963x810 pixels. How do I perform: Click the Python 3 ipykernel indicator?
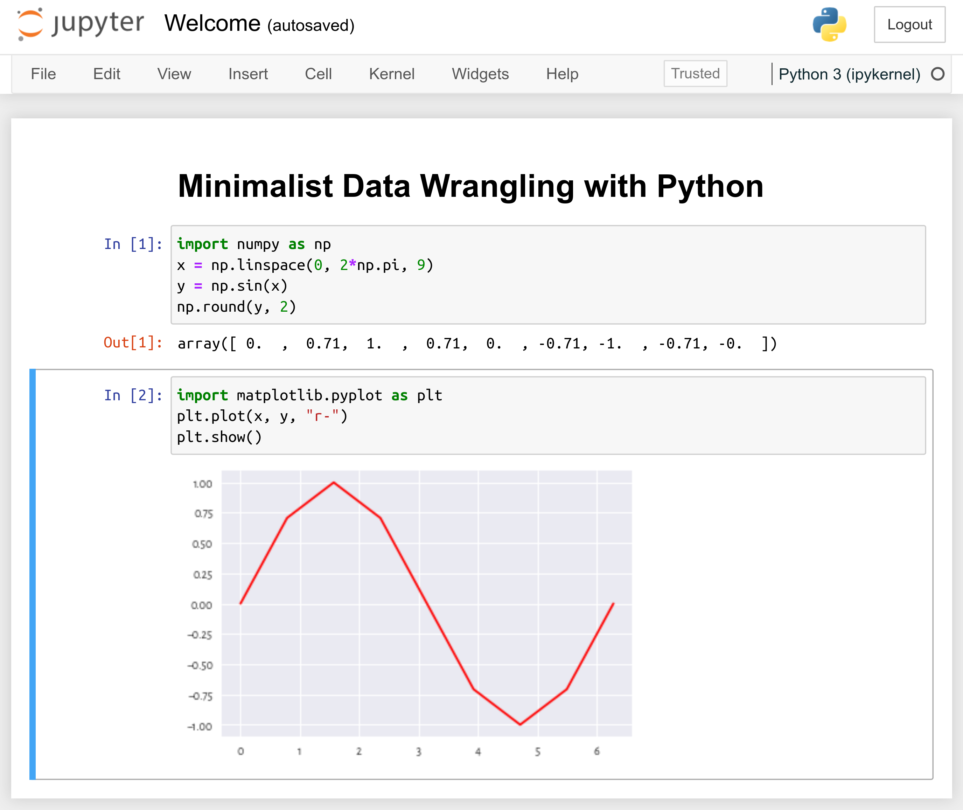click(x=850, y=74)
